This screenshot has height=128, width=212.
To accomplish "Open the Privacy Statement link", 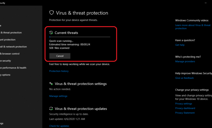I will click(185, 113).
